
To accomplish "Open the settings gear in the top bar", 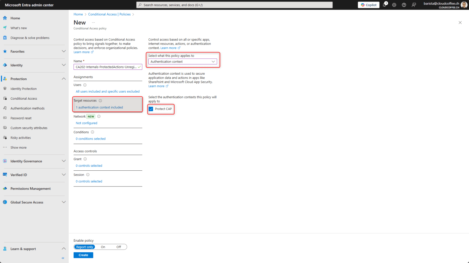I will coord(394,5).
